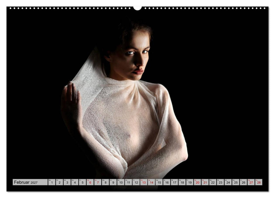Viewport: 275px width, 198px height.
Task: Select red Saturday day 13
Action: coord(144,182)
